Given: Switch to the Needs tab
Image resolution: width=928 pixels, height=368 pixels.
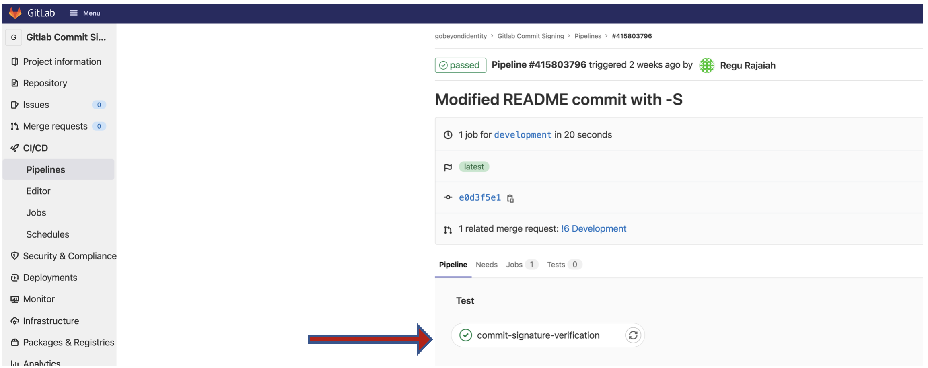Looking at the screenshot, I should click(486, 265).
